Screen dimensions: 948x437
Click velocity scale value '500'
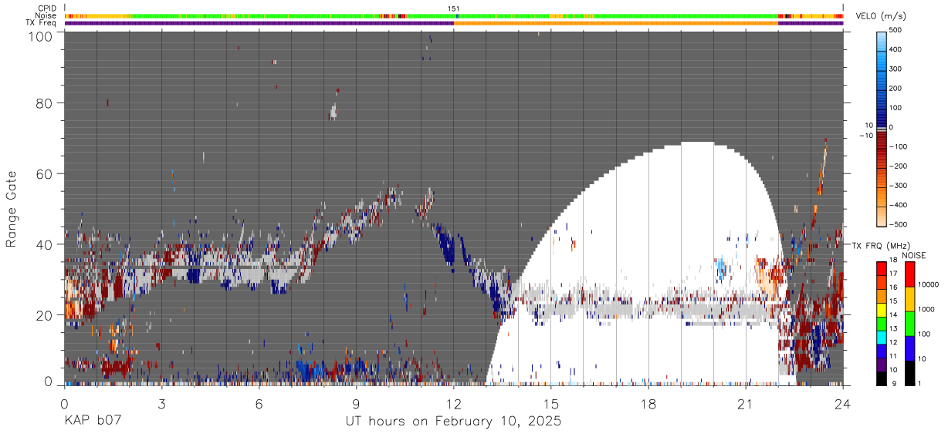897,30
